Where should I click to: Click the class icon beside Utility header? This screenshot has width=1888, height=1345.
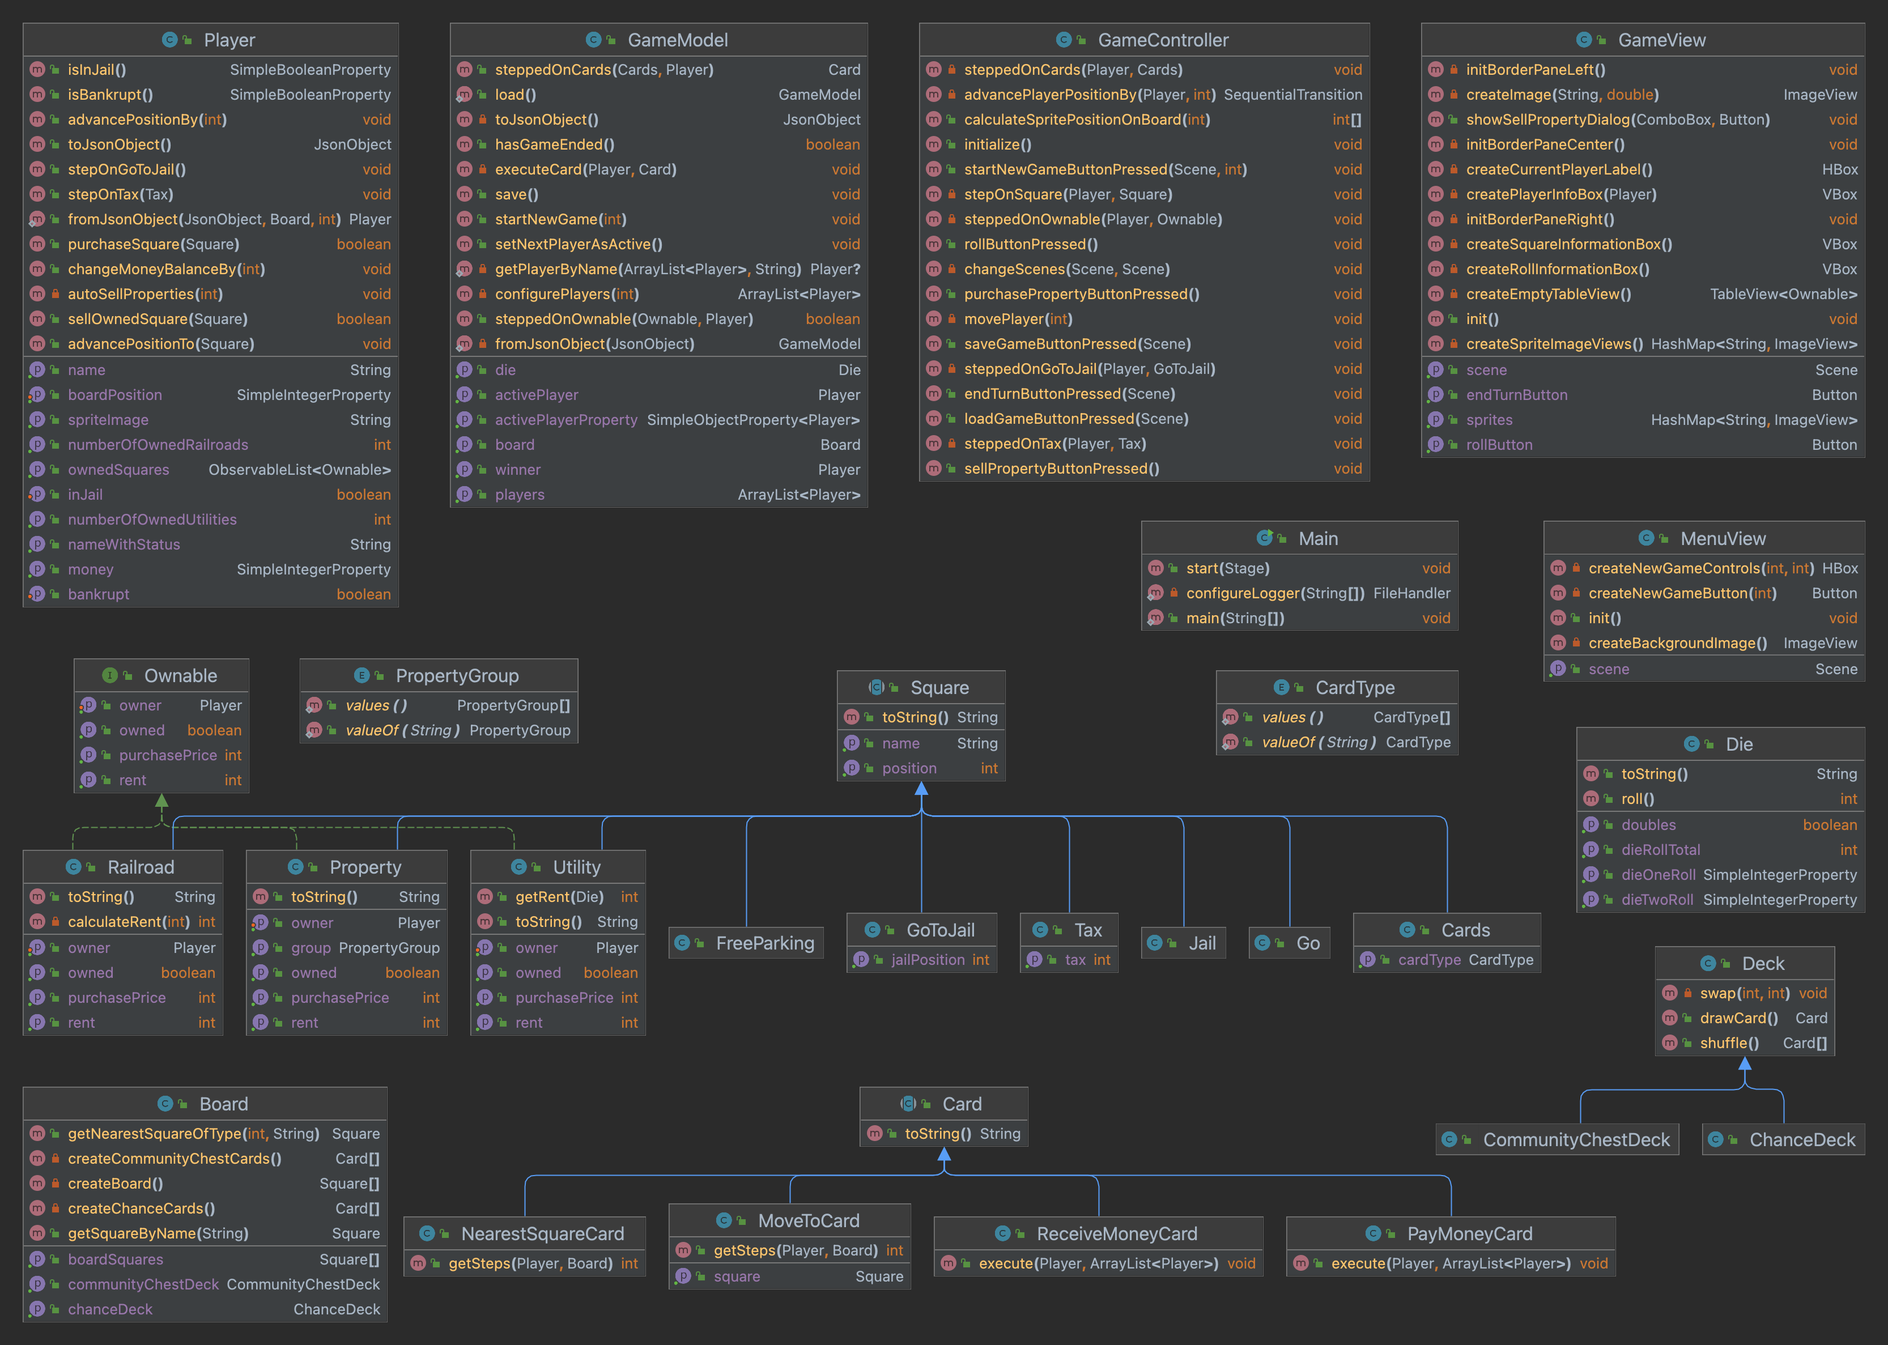tap(519, 867)
